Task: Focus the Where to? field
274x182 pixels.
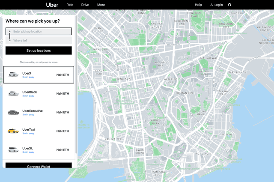Action: (x=39, y=40)
